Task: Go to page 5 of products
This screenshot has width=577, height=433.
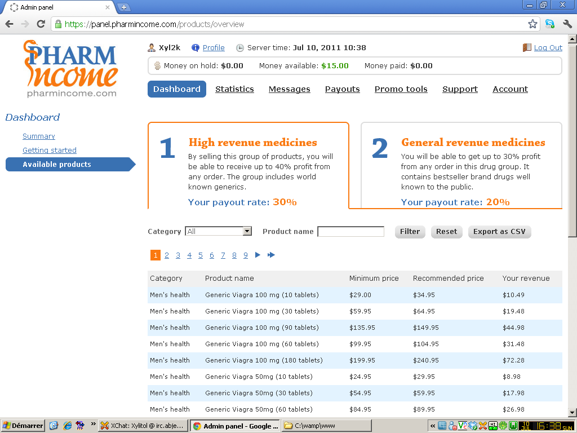Action: (x=201, y=255)
